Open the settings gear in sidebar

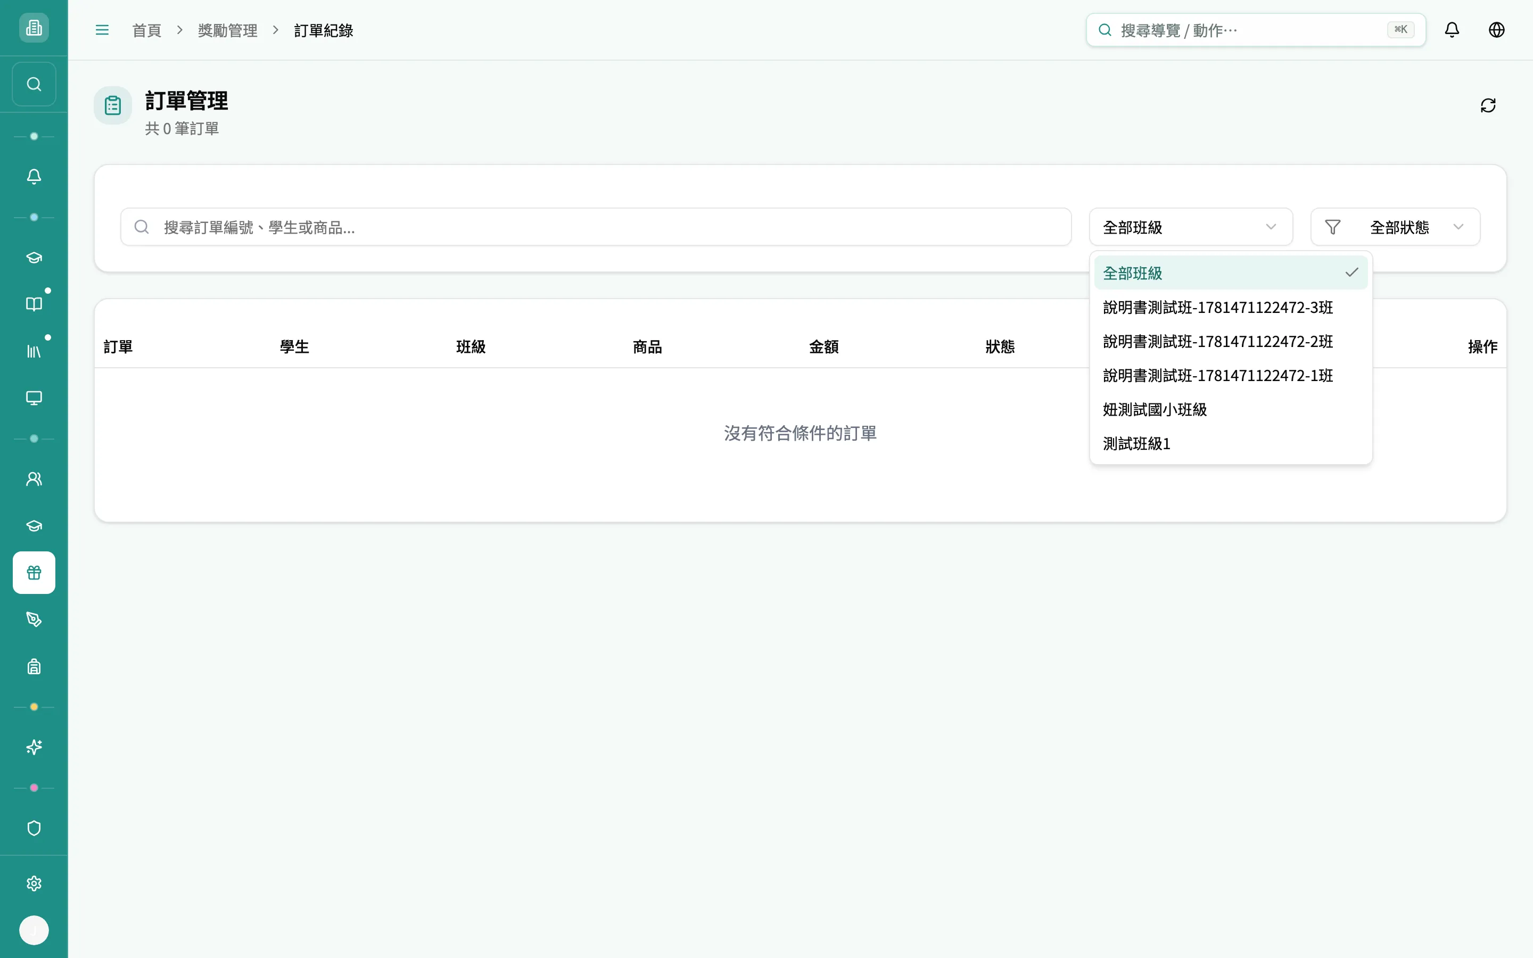click(34, 883)
